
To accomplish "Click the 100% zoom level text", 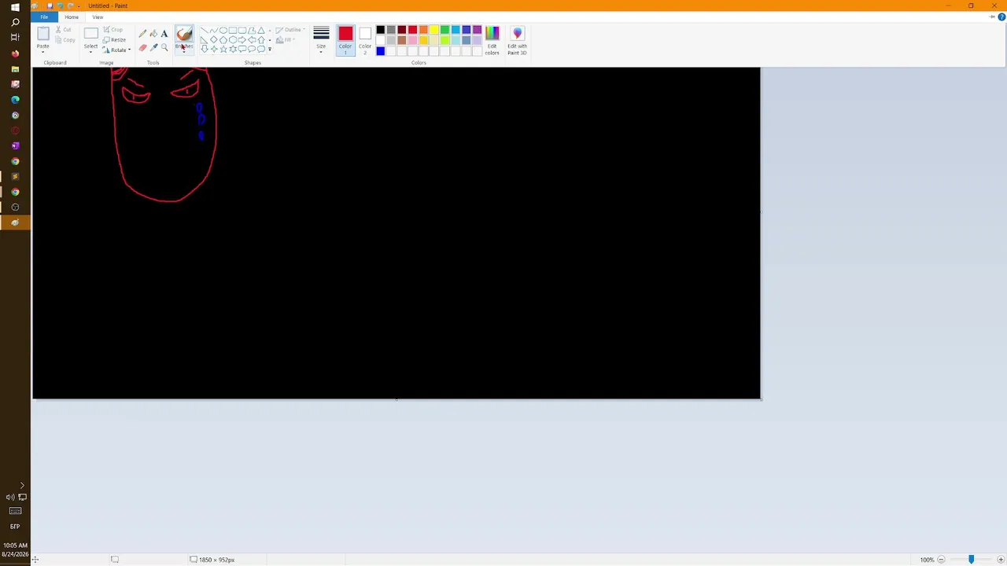I will [x=927, y=560].
